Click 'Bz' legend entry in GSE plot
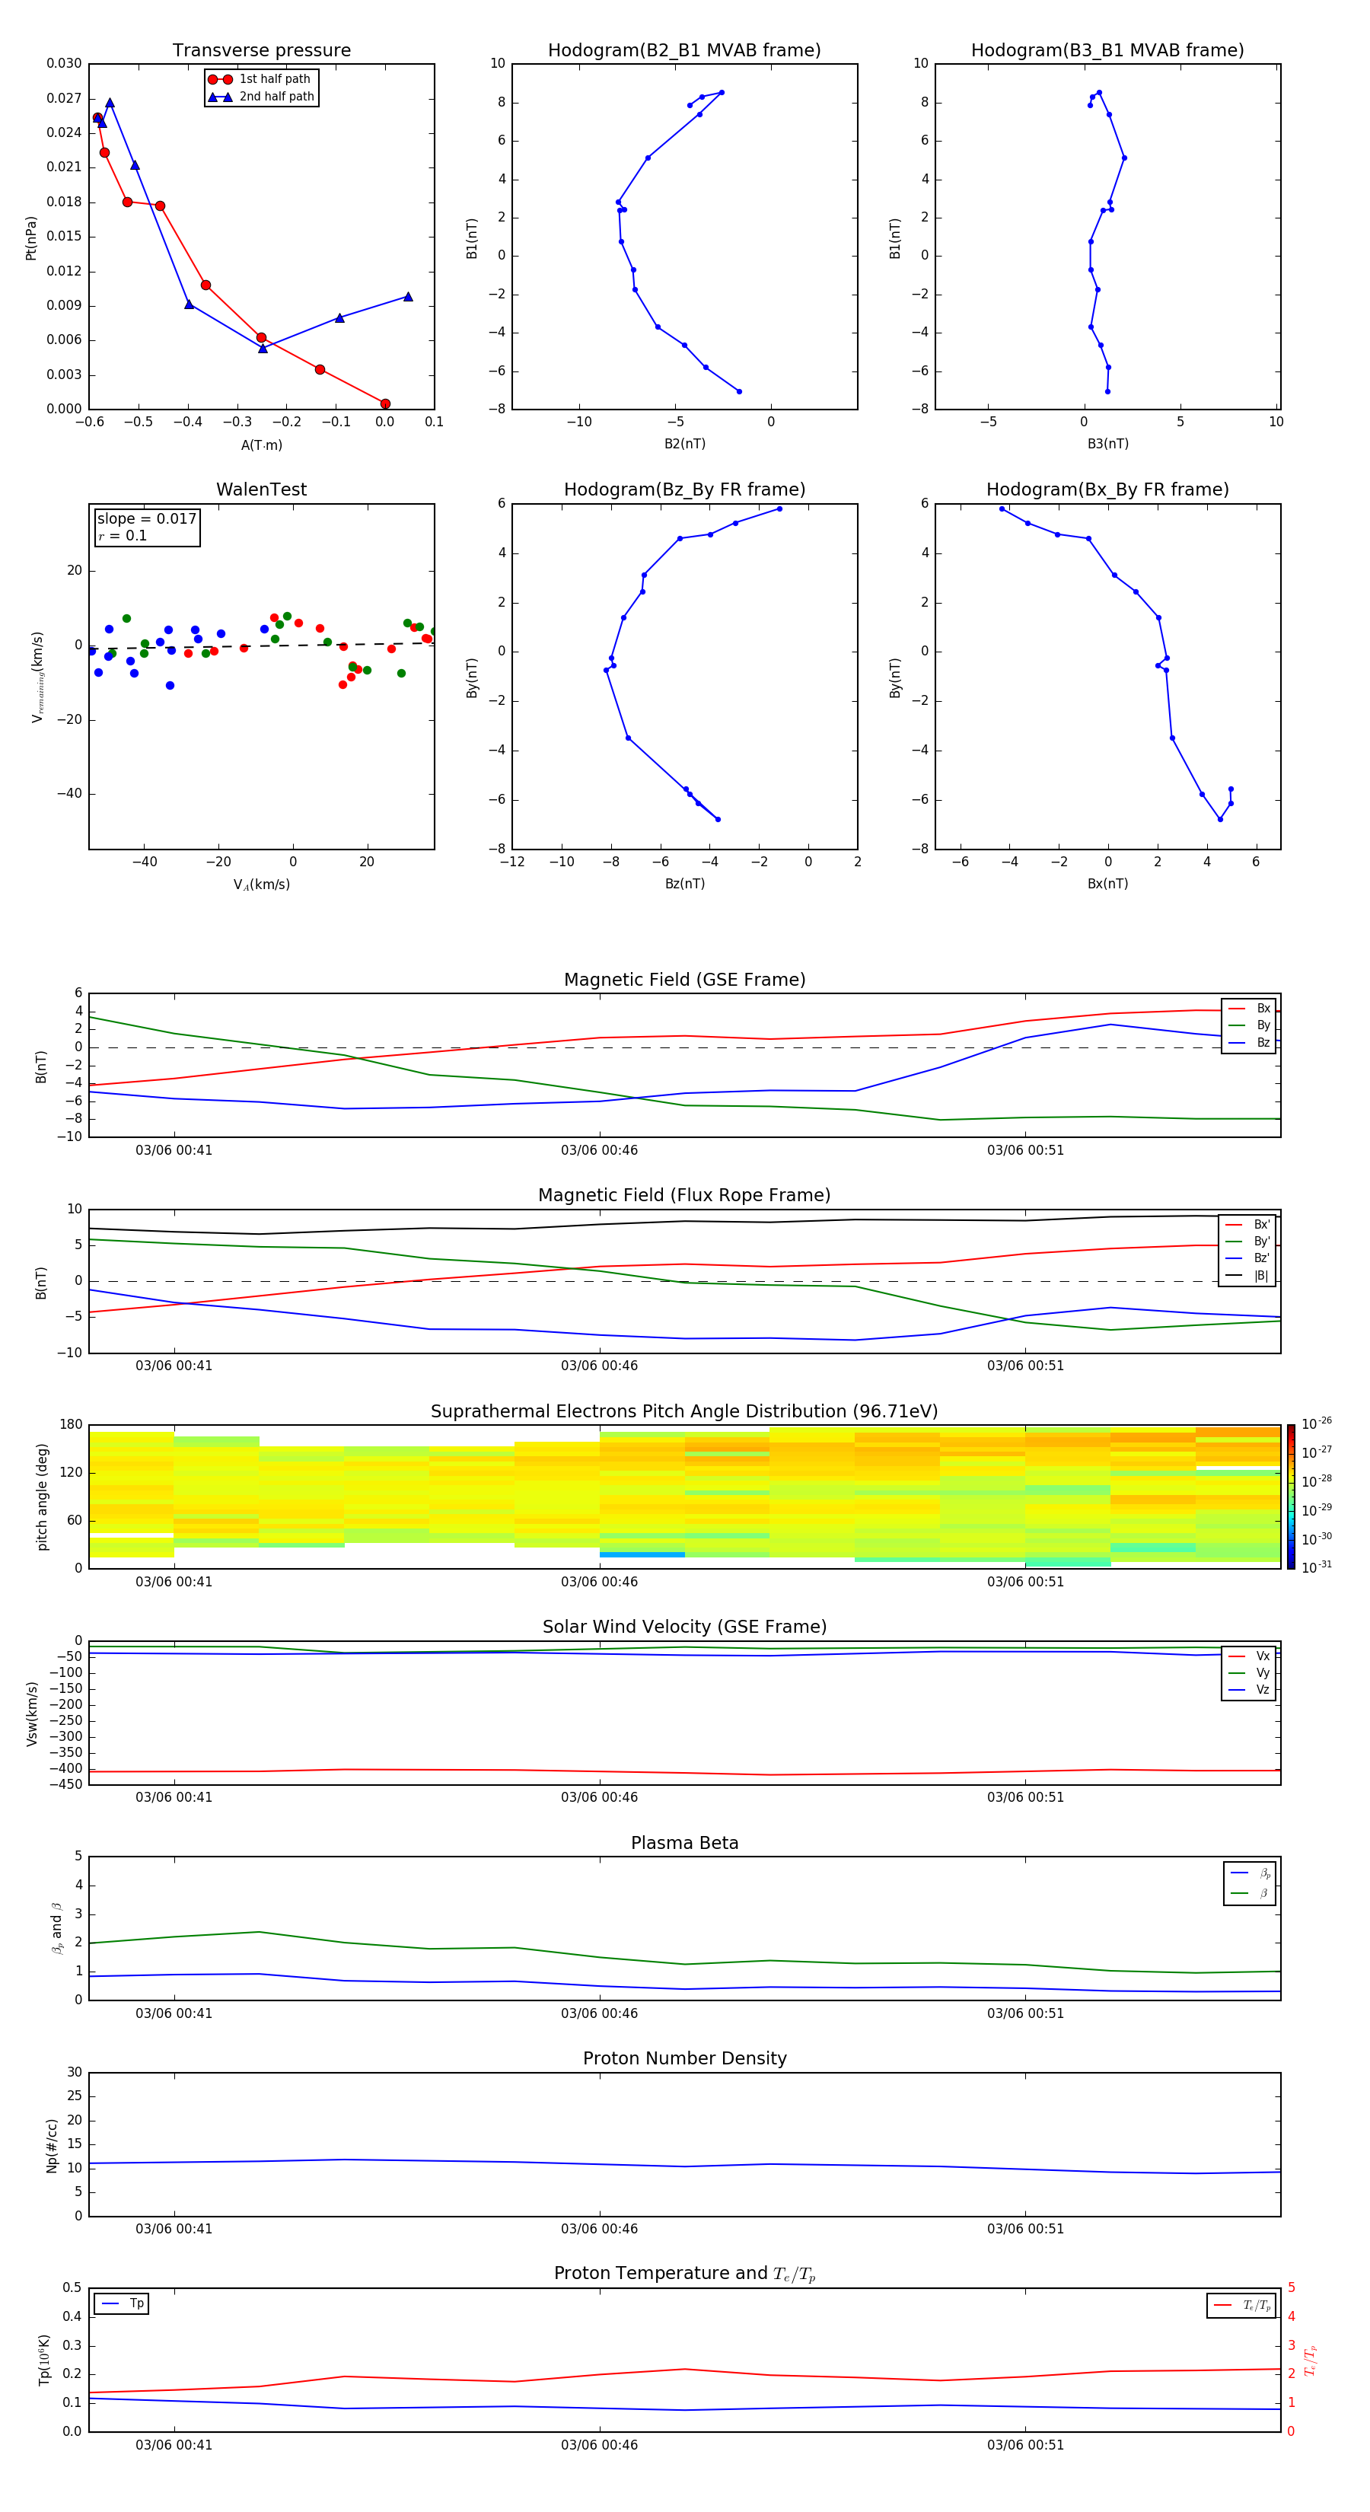1370x2512 pixels. tap(1249, 1042)
